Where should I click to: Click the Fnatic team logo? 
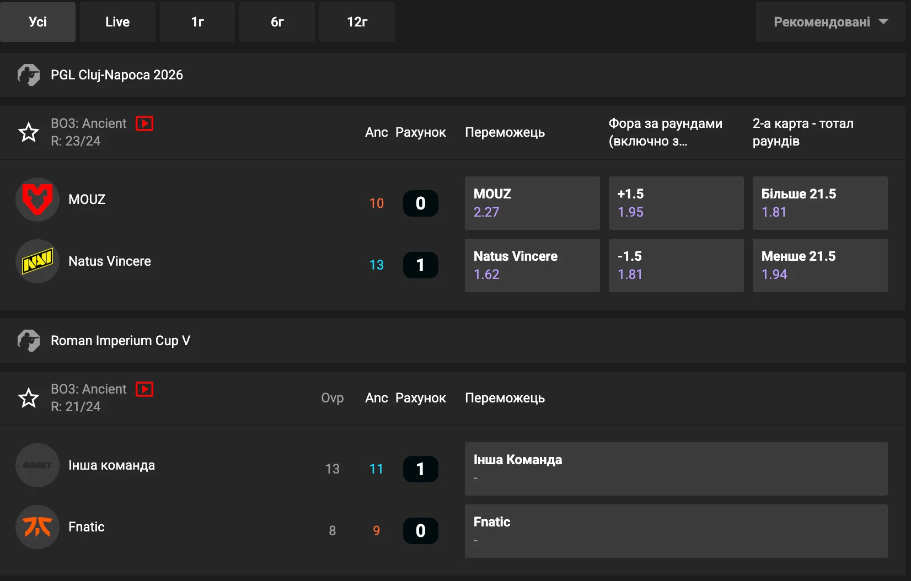pyautogui.click(x=37, y=527)
